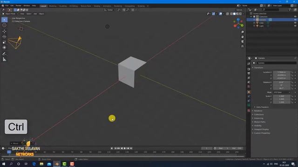Open the Render menu
The width and height of the screenshot is (298, 167).
pyautogui.click(x=19, y=6)
